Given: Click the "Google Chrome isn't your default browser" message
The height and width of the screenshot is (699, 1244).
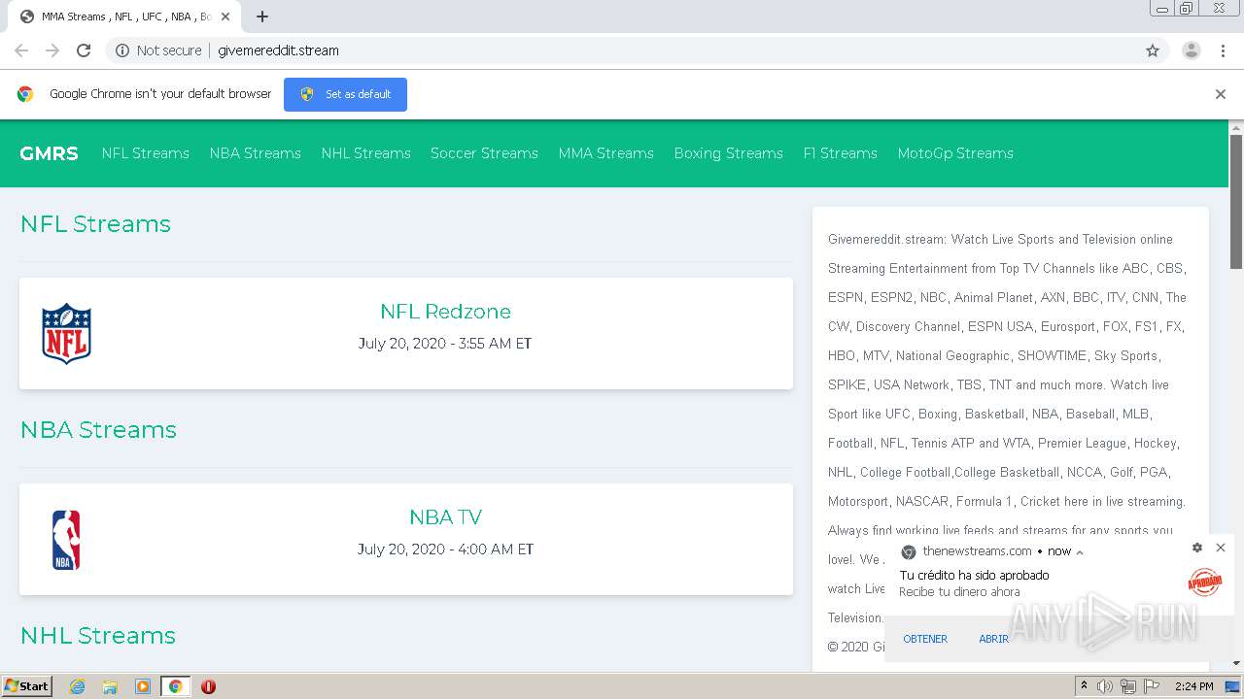Looking at the screenshot, I should tap(160, 94).
